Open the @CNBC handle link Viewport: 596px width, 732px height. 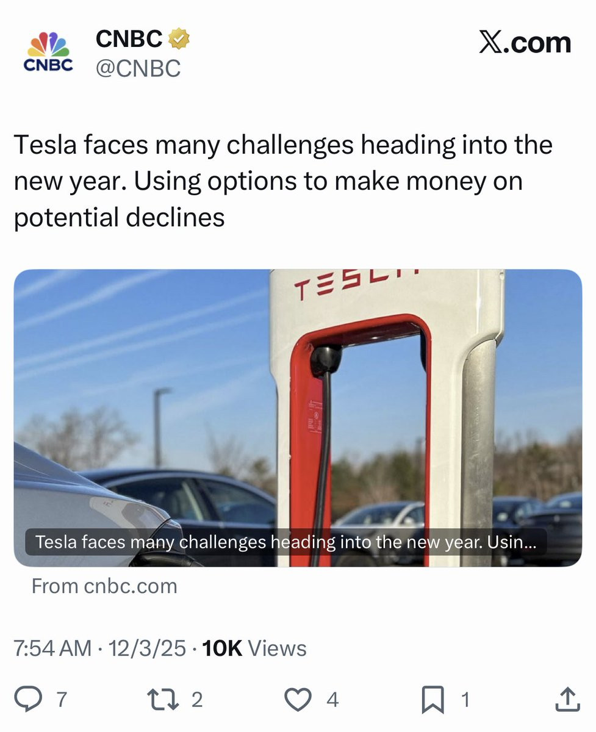coord(138,68)
